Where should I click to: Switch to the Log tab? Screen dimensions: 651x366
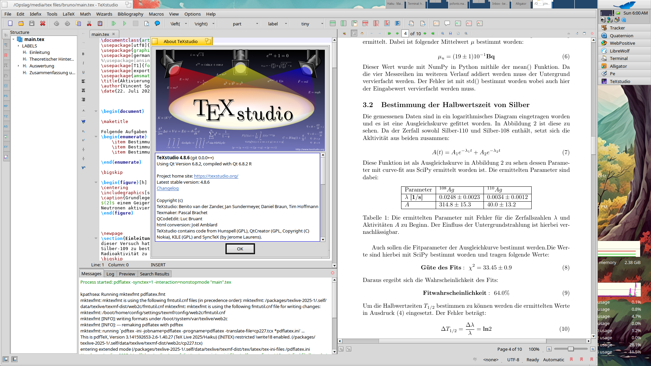tap(110, 274)
